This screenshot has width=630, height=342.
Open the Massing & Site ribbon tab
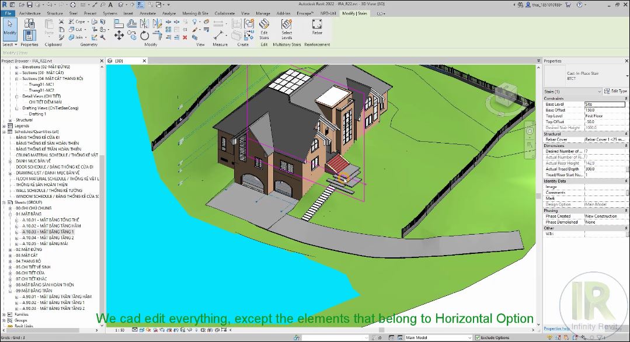point(194,13)
